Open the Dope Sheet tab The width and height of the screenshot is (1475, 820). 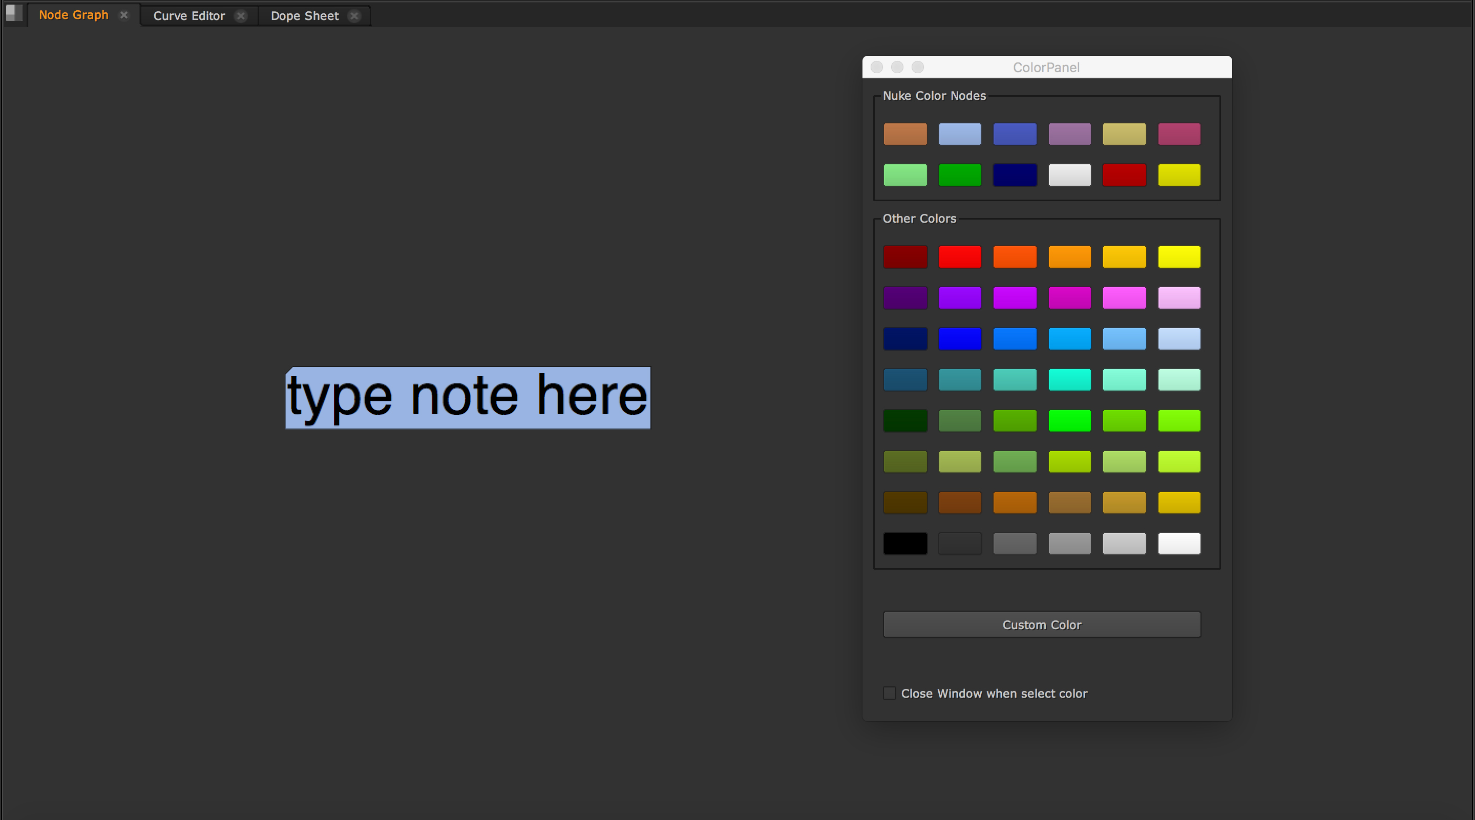305,16
